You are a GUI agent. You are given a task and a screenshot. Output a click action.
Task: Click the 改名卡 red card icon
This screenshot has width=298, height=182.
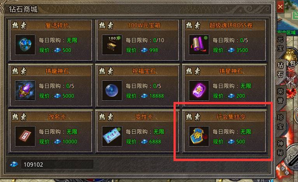point(25,136)
